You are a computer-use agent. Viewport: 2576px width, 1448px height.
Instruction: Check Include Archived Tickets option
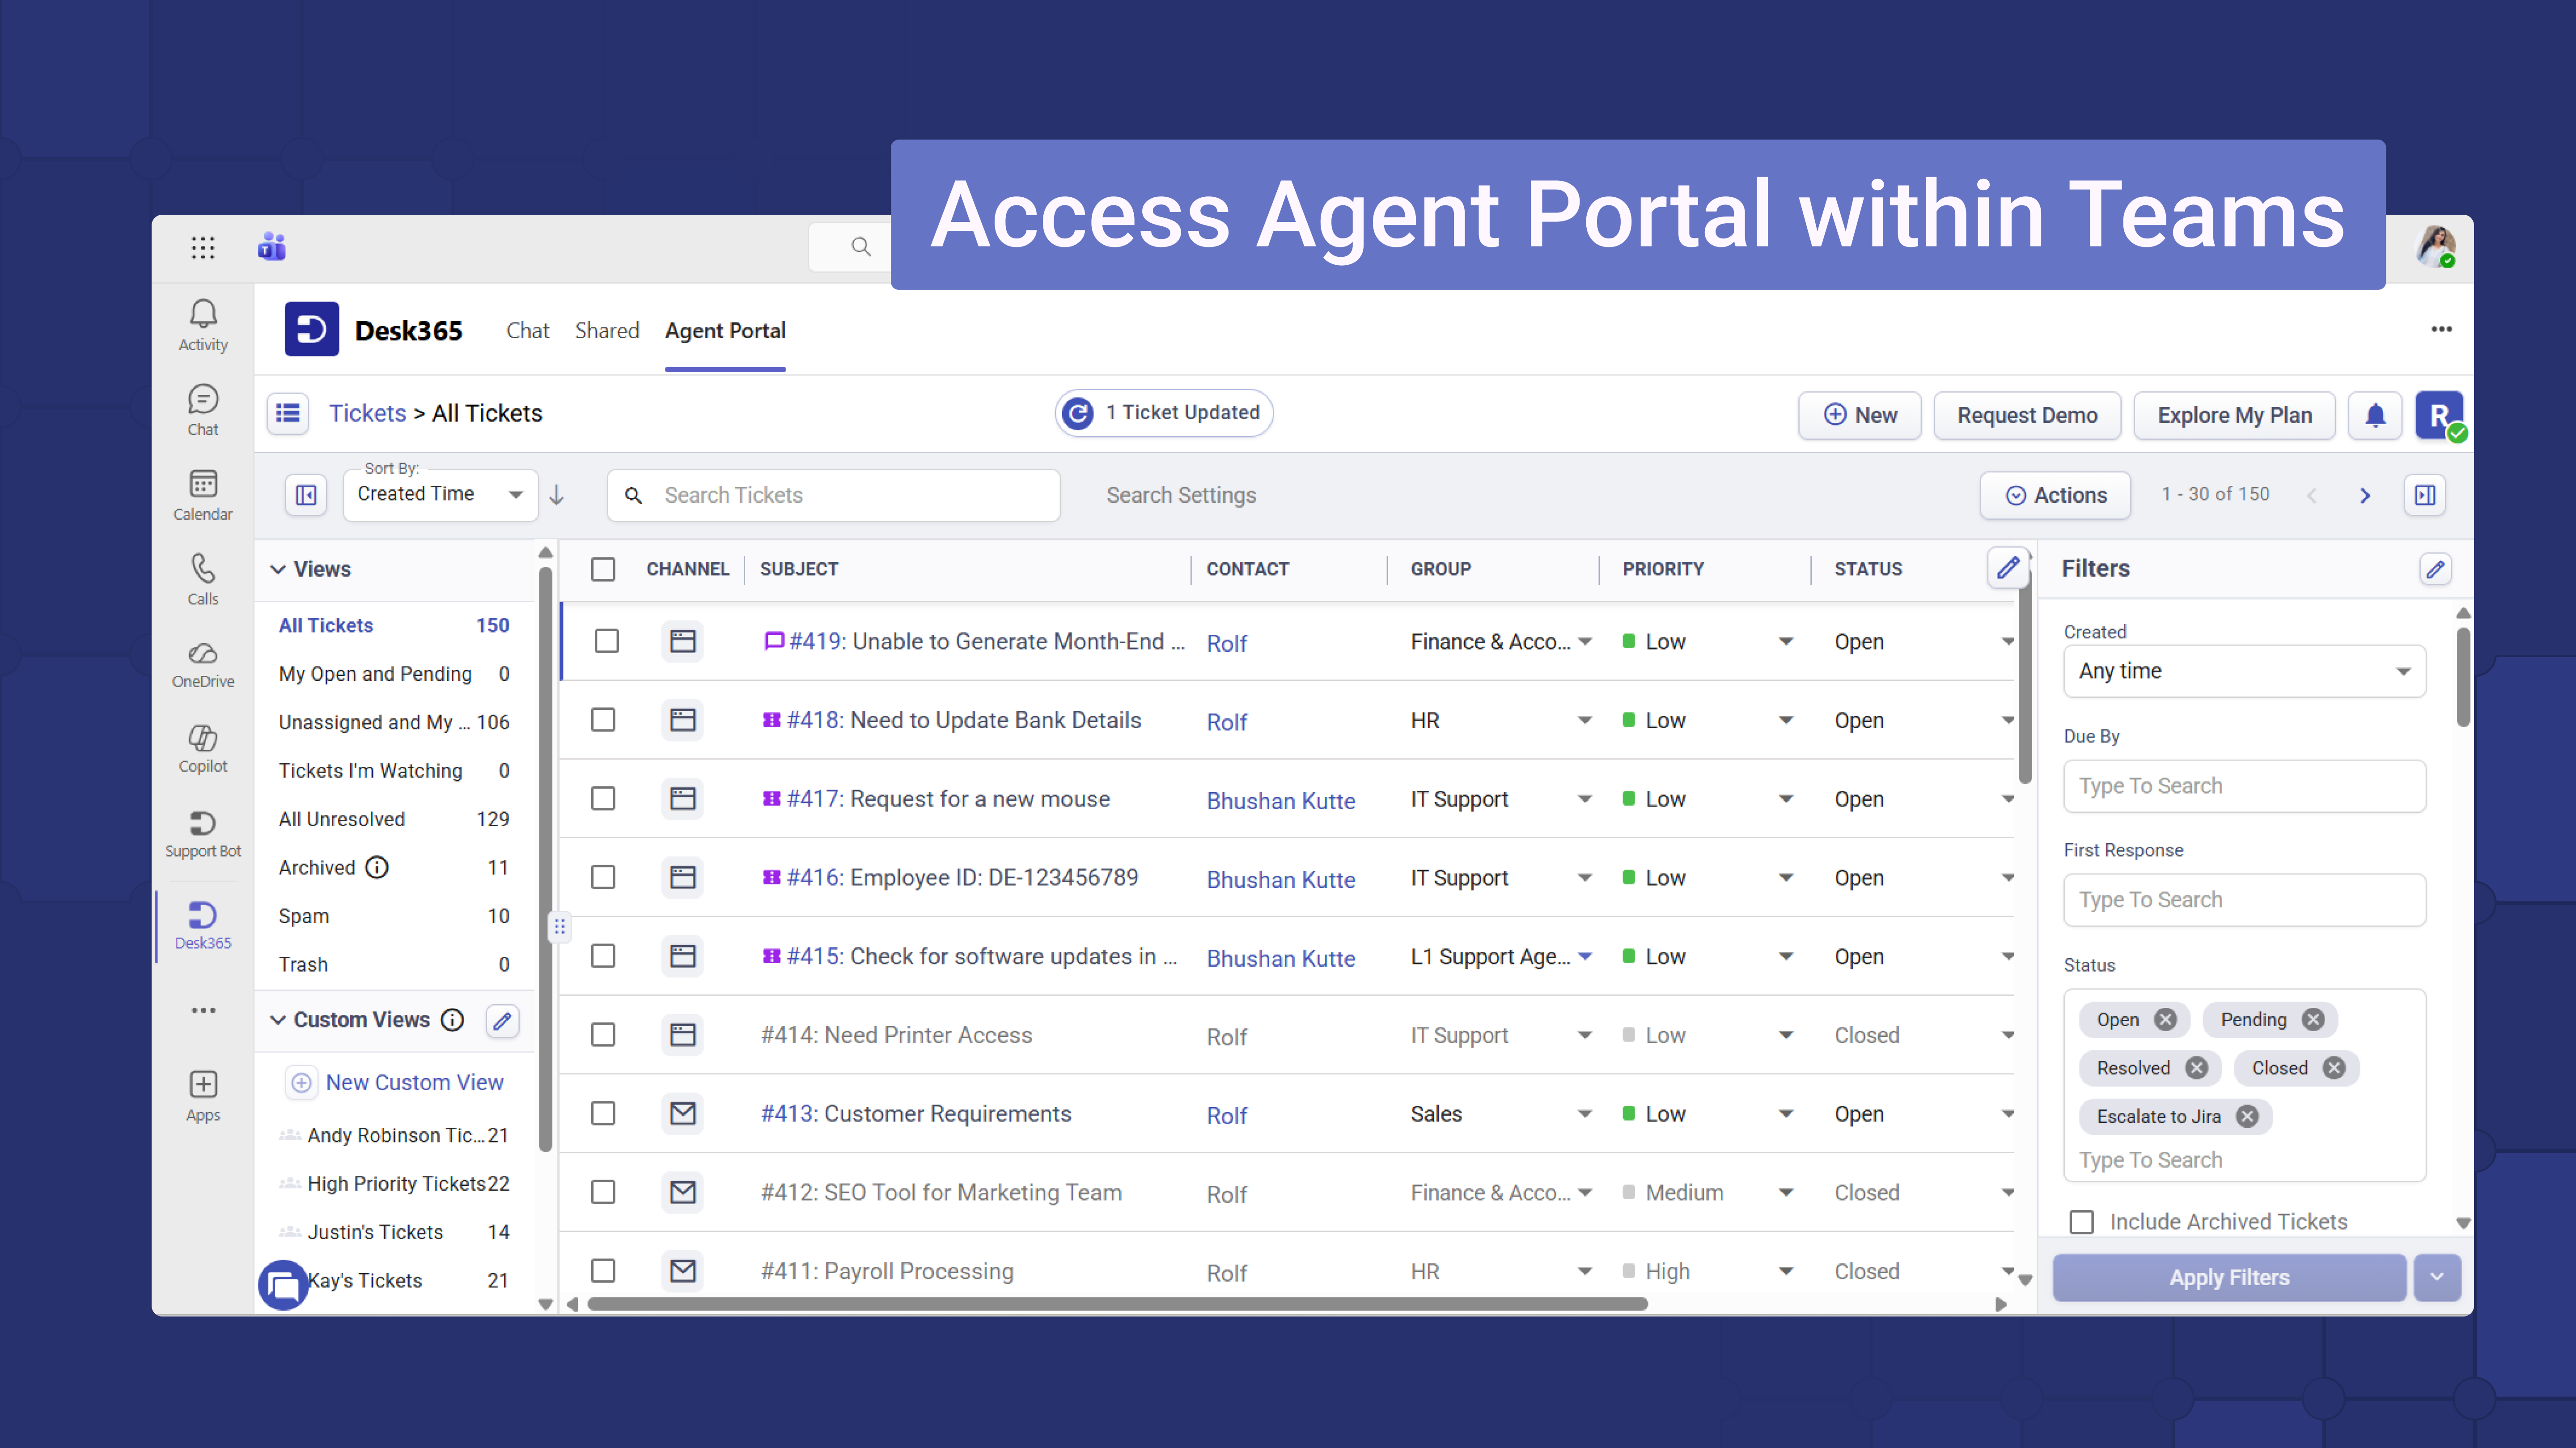click(2082, 1221)
